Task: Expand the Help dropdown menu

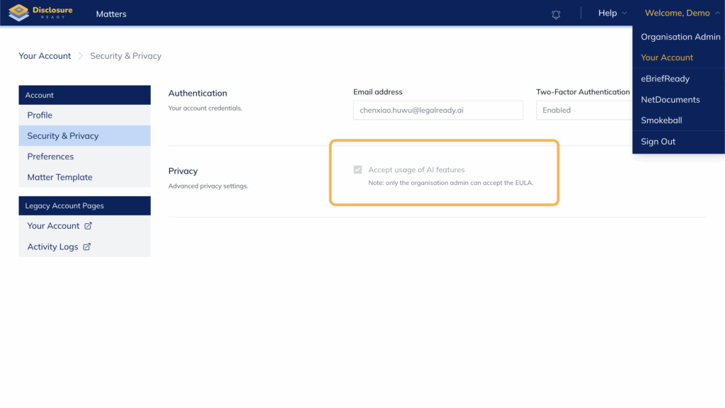Action: click(612, 13)
